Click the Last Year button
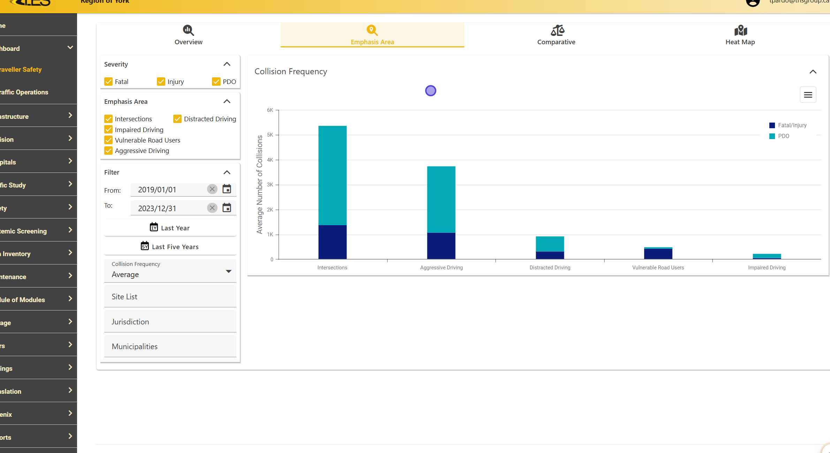 click(x=170, y=228)
